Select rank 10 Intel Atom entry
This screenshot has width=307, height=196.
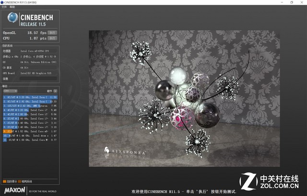tap(30, 135)
